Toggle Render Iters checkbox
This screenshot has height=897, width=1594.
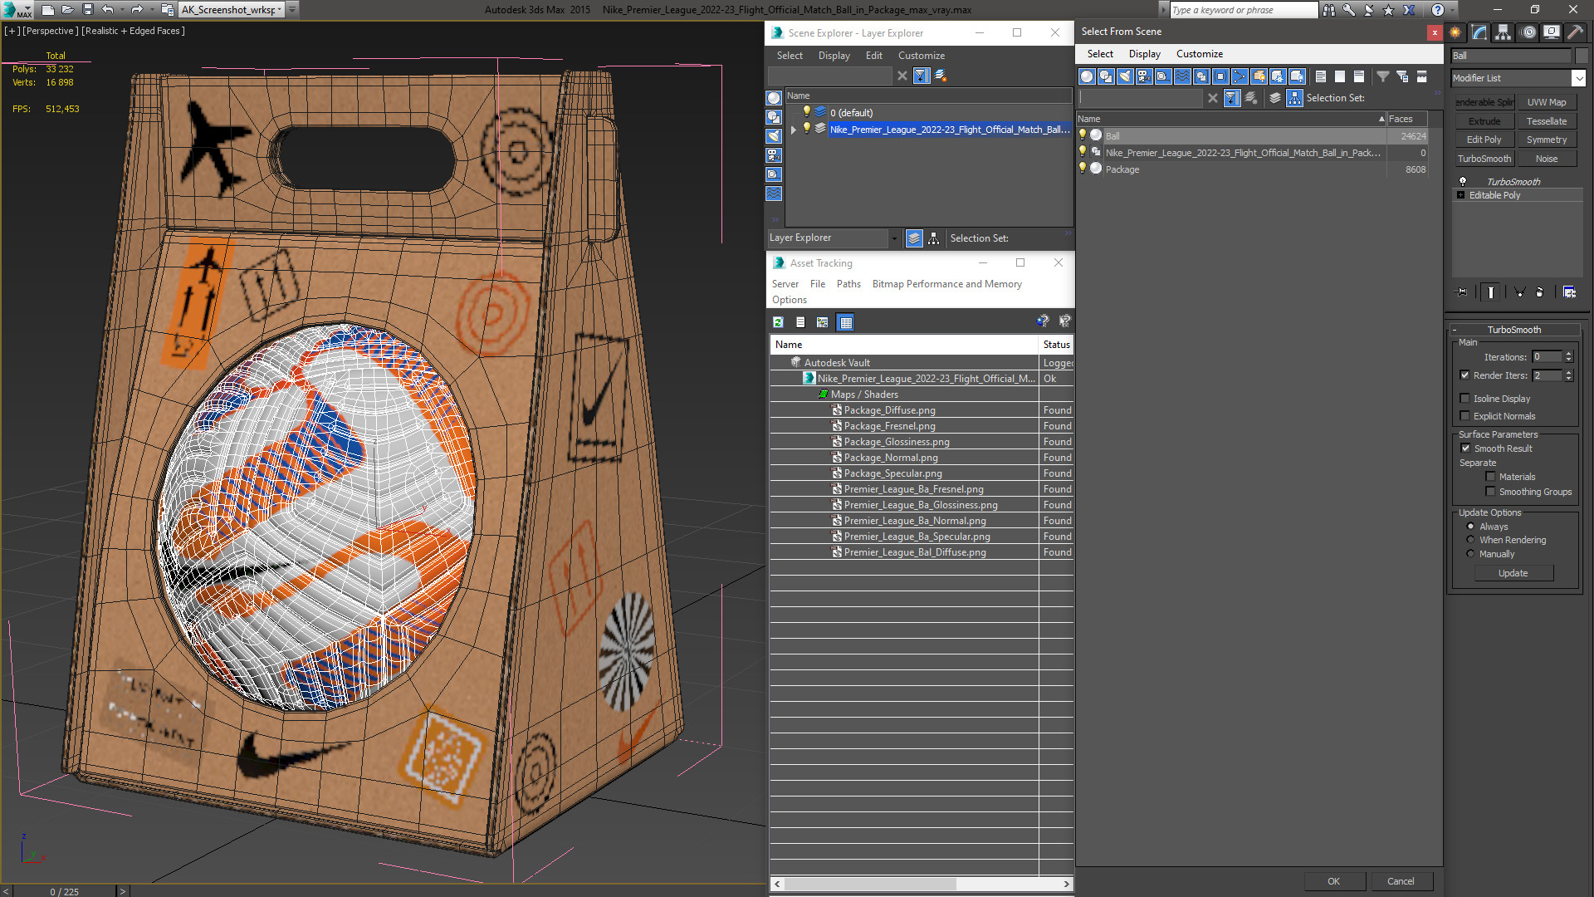(1465, 375)
